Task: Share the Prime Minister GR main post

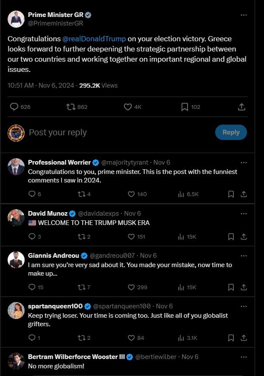Action: 242,107
